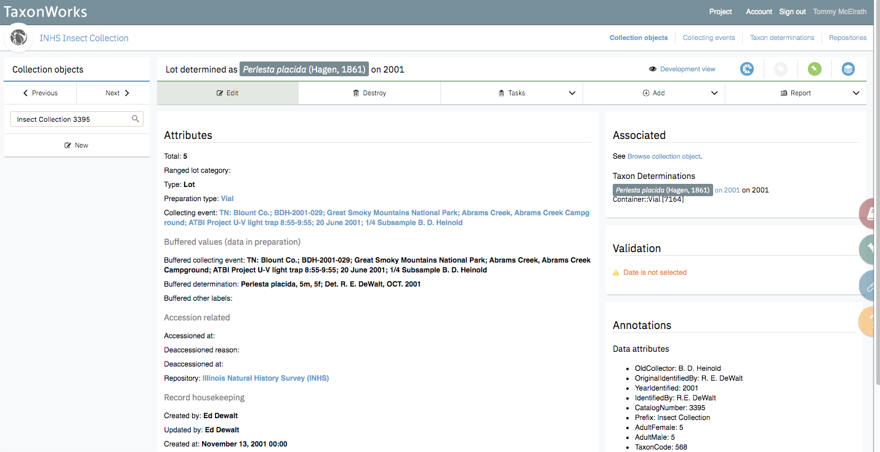Open the radial annotator pie icon
The width and height of the screenshot is (880, 452).
pyautogui.click(x=747, y=69)
